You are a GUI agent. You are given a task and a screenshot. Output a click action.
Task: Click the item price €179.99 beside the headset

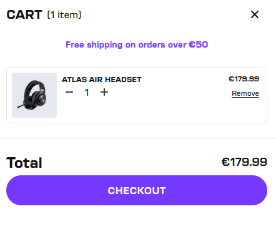pos(244,79)
